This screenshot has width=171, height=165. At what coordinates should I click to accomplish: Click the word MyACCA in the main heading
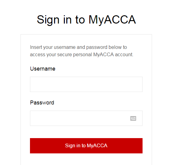tap(112, 20)
